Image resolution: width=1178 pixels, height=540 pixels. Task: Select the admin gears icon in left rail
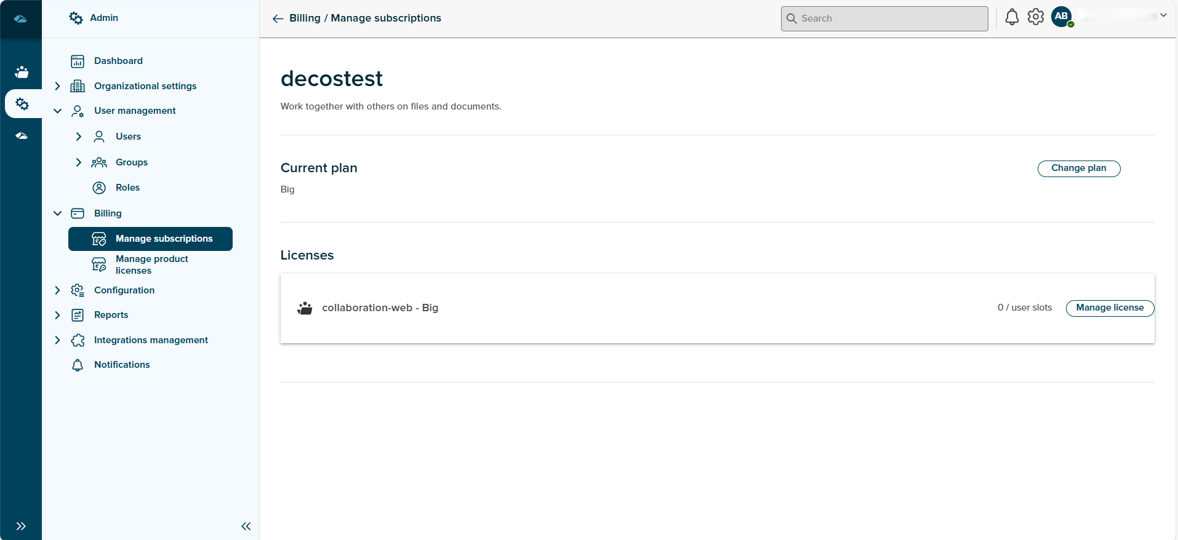point(22,104)
